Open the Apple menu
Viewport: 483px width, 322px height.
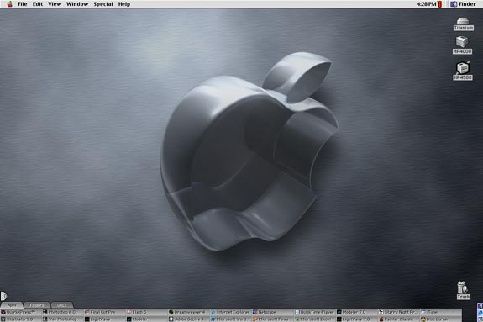pyautogui.click(x=9, y=4)
